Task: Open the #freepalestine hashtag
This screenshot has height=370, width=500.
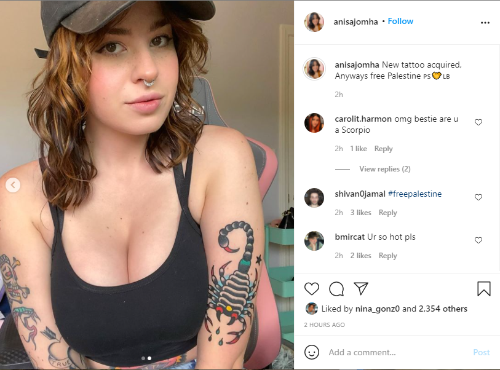Action: (415, 194)
